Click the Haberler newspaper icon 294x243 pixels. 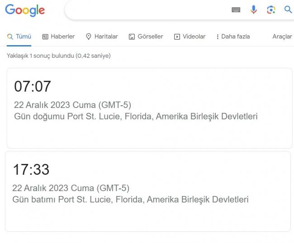[45, 37]
